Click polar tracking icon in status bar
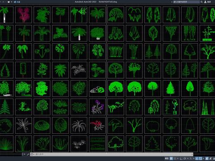215x161 pixels. tap(185, 158)
